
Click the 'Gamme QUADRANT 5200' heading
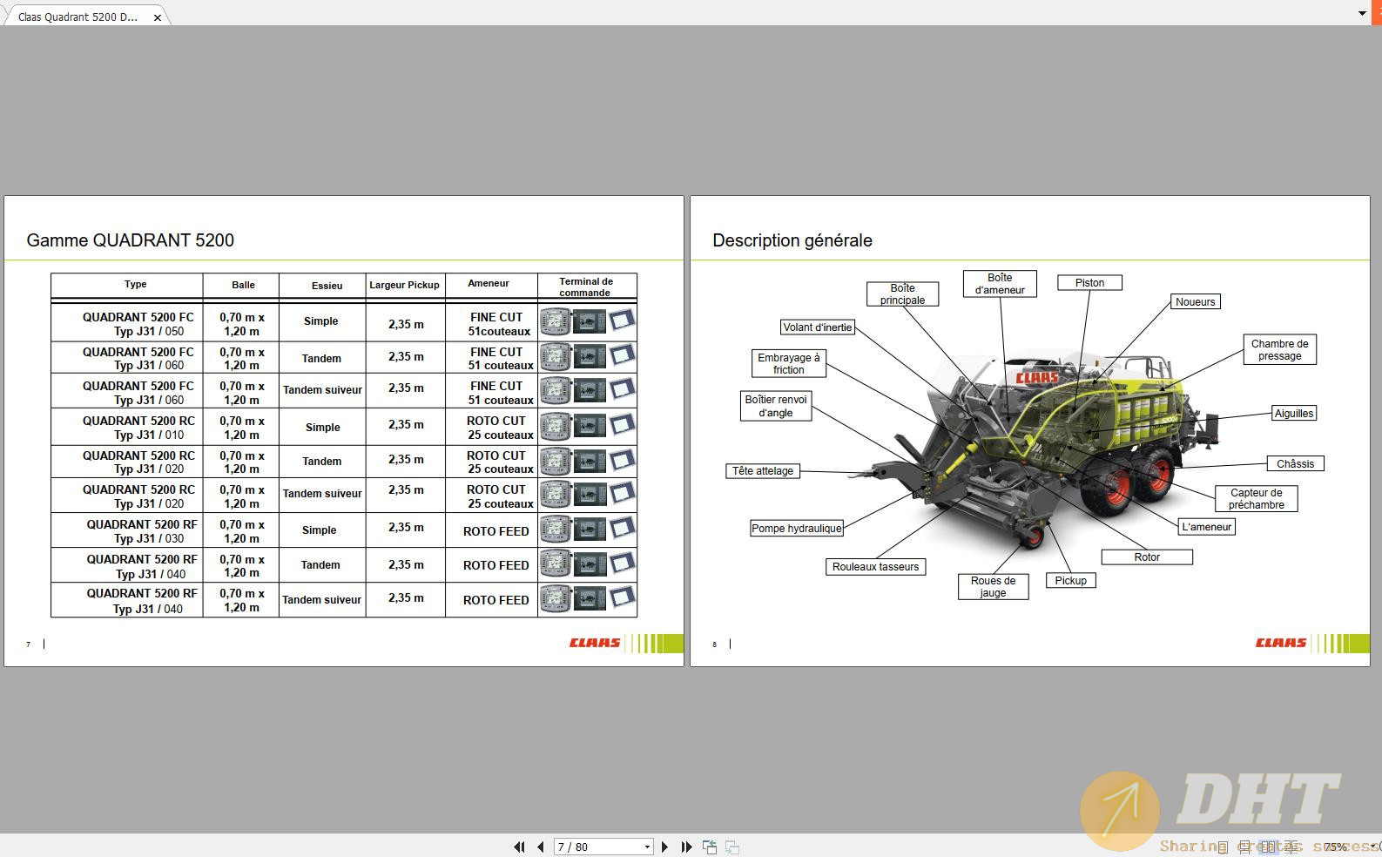tap(130, 240)
